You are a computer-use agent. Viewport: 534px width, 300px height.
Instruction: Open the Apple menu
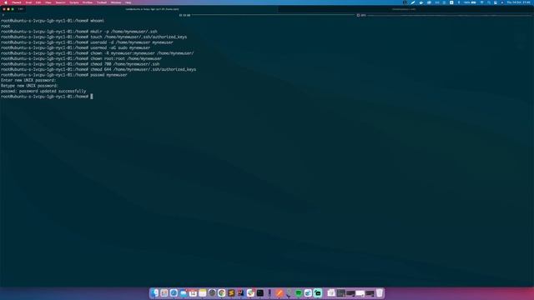[6, 2]
